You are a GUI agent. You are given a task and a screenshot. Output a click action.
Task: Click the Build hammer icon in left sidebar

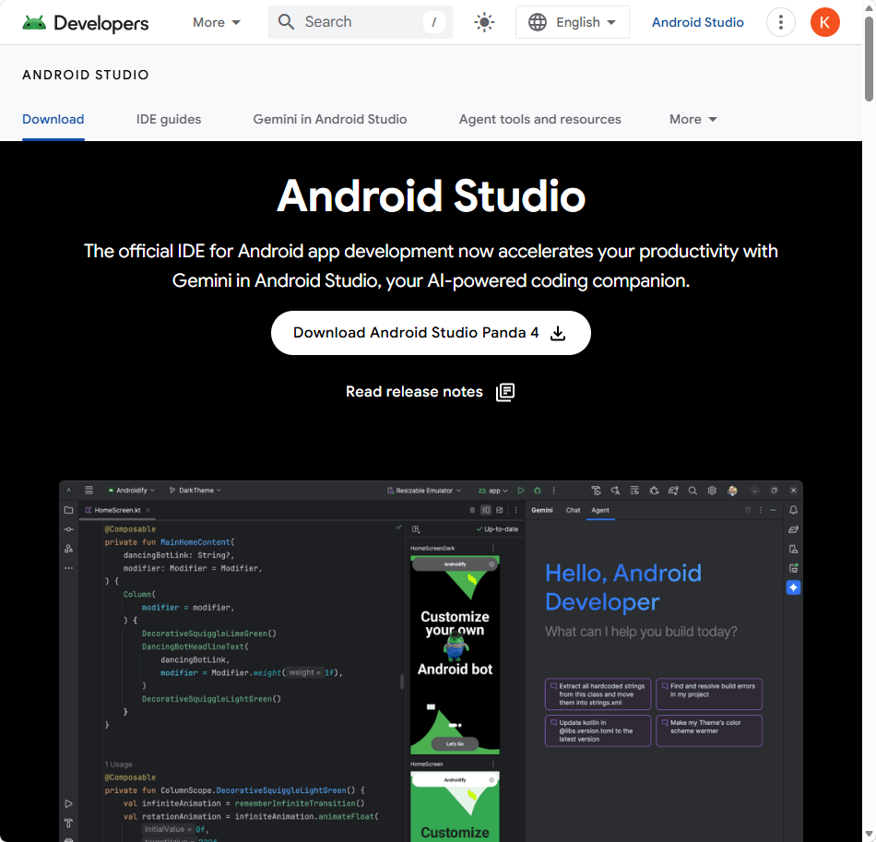69,823
